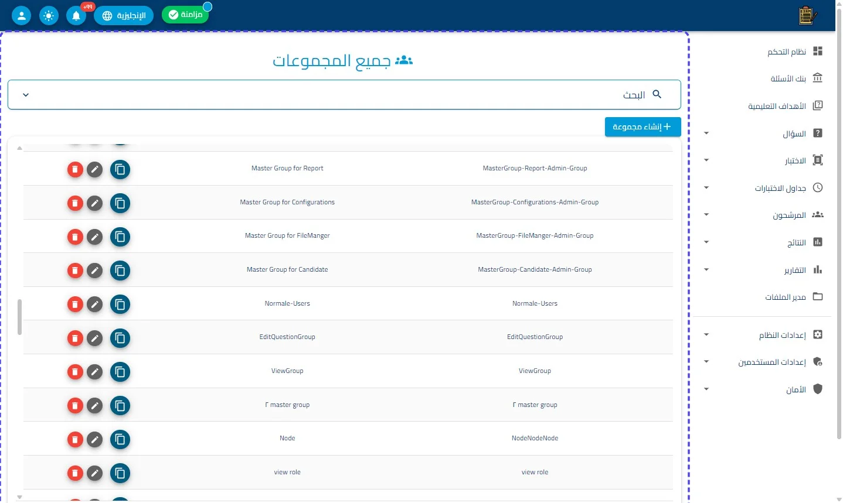Expand the الاختبار sidebar menu
The width and height of the screenshot is (843, 503).
pyautogui.click(x=706, y=160)
